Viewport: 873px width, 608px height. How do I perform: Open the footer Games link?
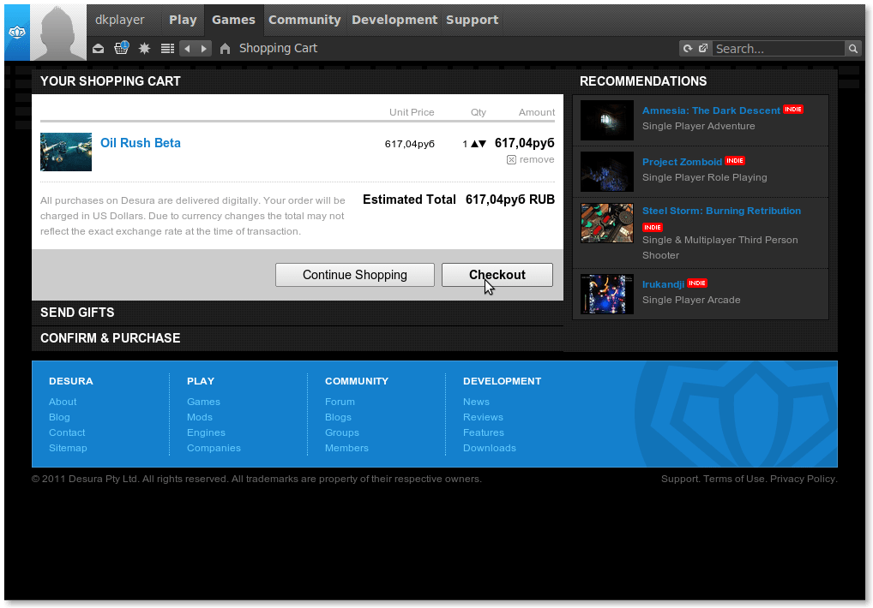point(203,402)
